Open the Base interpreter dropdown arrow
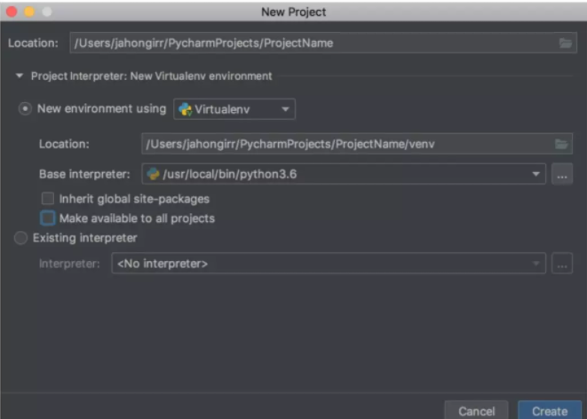 (x=536, y=174)
